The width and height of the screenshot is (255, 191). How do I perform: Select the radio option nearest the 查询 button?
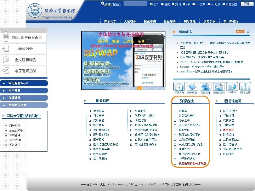pos(224,4)
